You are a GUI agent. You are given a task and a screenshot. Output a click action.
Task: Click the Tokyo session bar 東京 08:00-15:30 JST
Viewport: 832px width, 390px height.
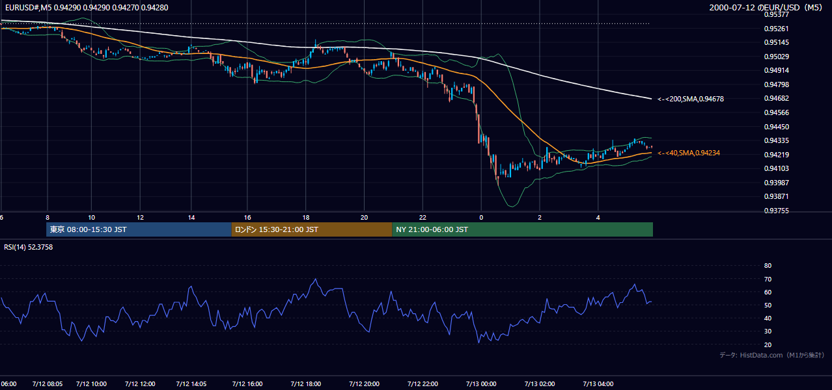(x=139, y=229)
